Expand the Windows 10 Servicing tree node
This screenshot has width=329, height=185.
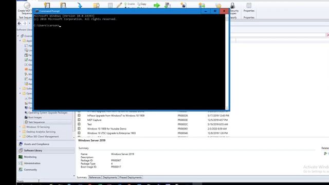pyautogui.click(x=20, y=127)
